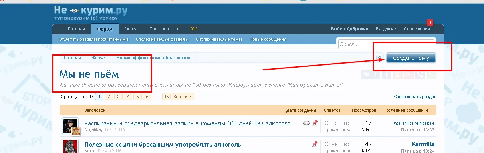This screenshot has width=484, height=153.
Task: Go to page 5 of the thread list
Action: point(137,97)
